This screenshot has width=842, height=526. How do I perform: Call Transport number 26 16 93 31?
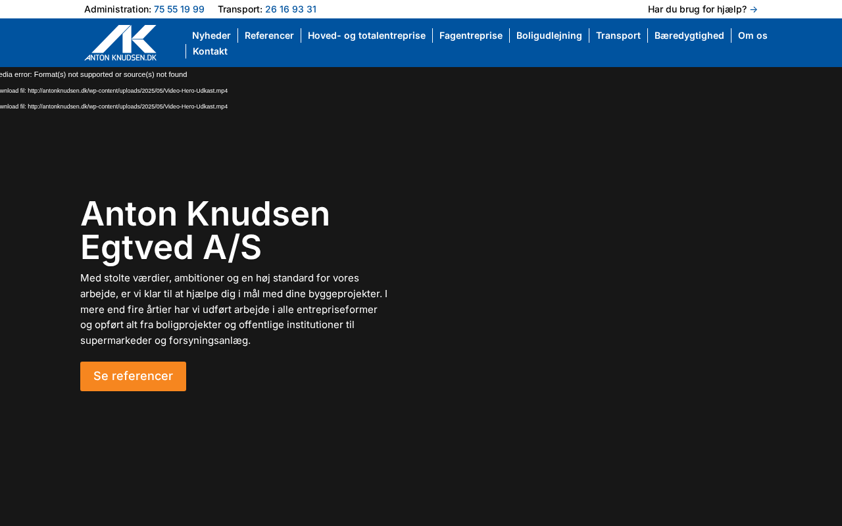coord(291,9)
